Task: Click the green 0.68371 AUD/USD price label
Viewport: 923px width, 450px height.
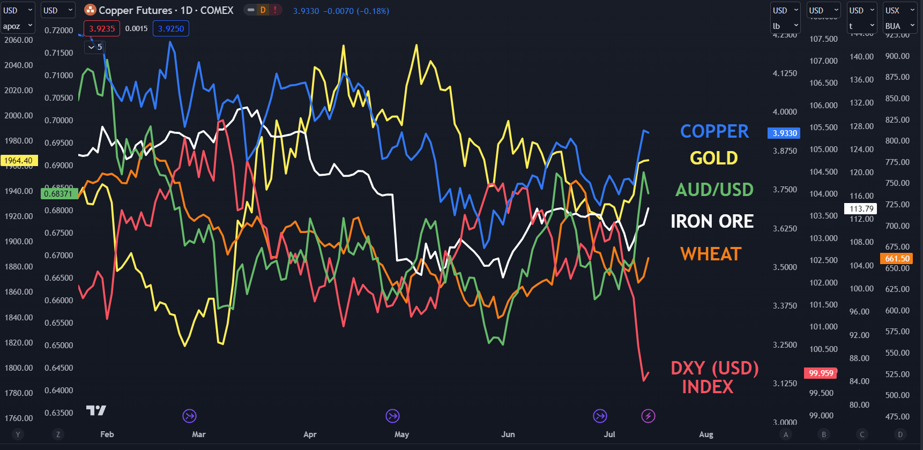Action: [x=59, y=193]
